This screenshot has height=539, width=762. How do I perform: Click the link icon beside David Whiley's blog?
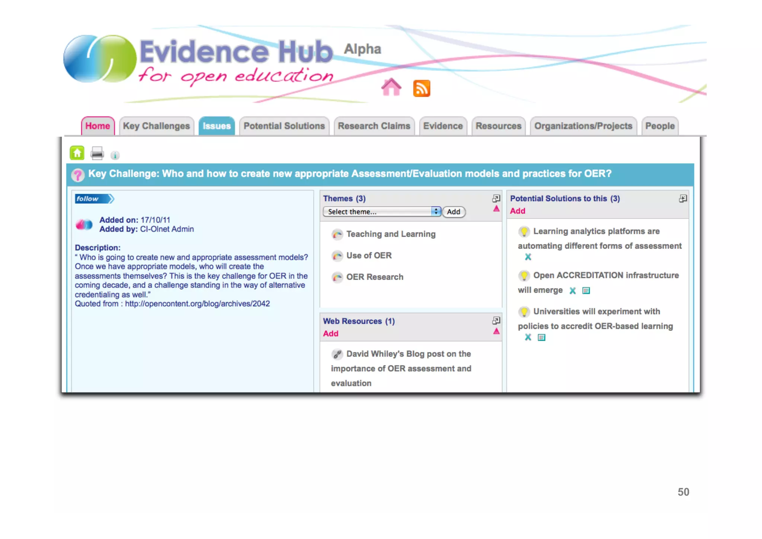[x=337, y=354]
